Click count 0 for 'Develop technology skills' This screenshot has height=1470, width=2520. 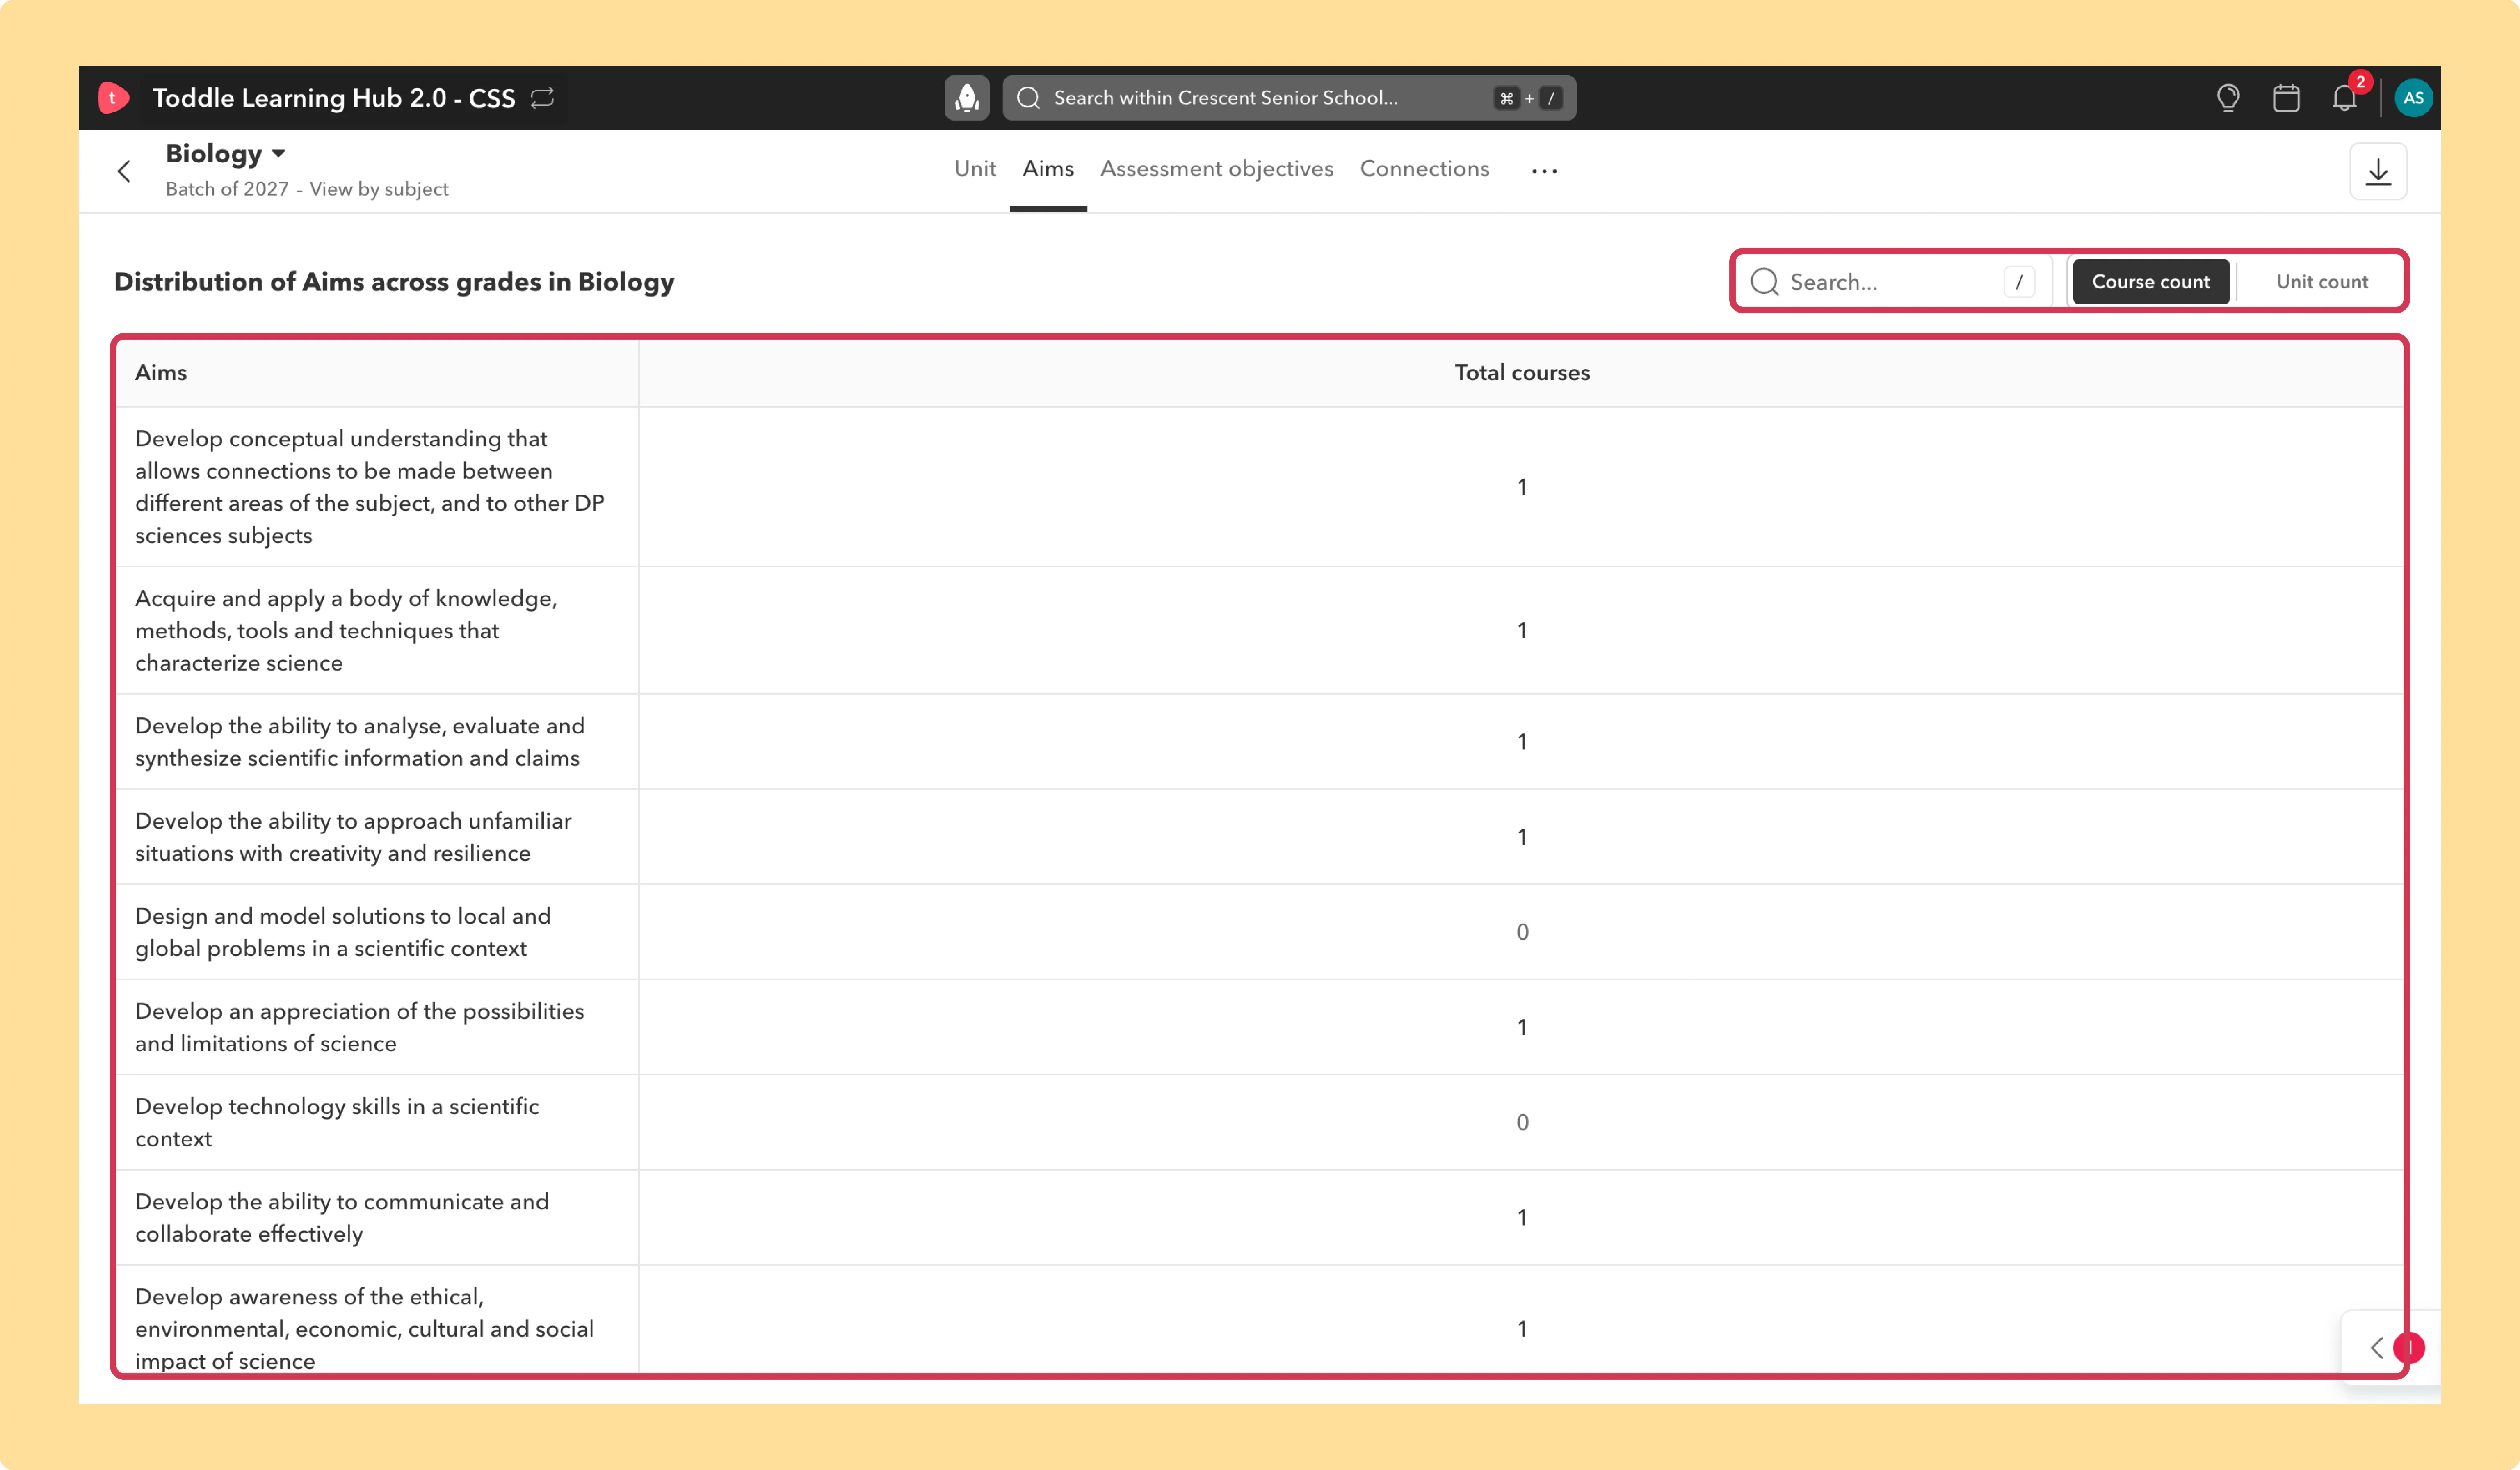1522,1122
